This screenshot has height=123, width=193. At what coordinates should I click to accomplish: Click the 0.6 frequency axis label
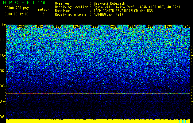(3, 117)
